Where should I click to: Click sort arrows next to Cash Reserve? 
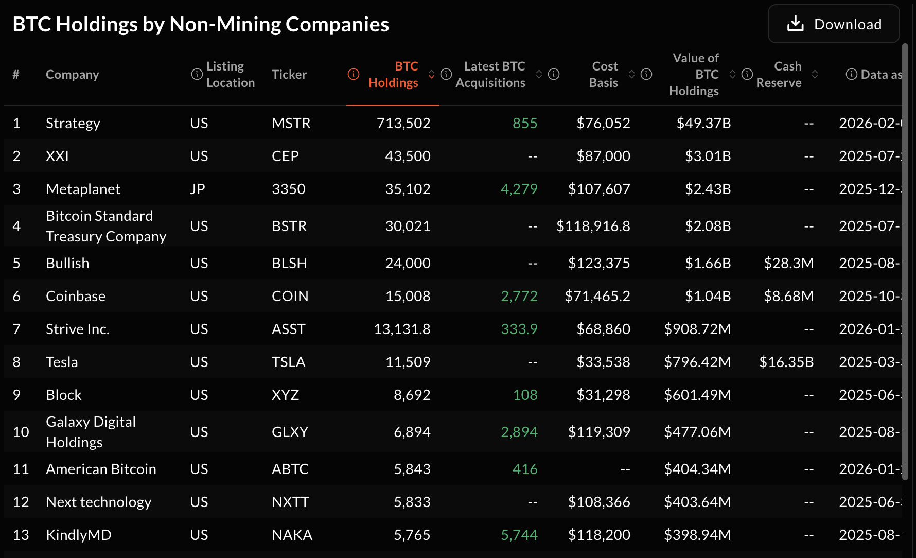tap(815, 74)
